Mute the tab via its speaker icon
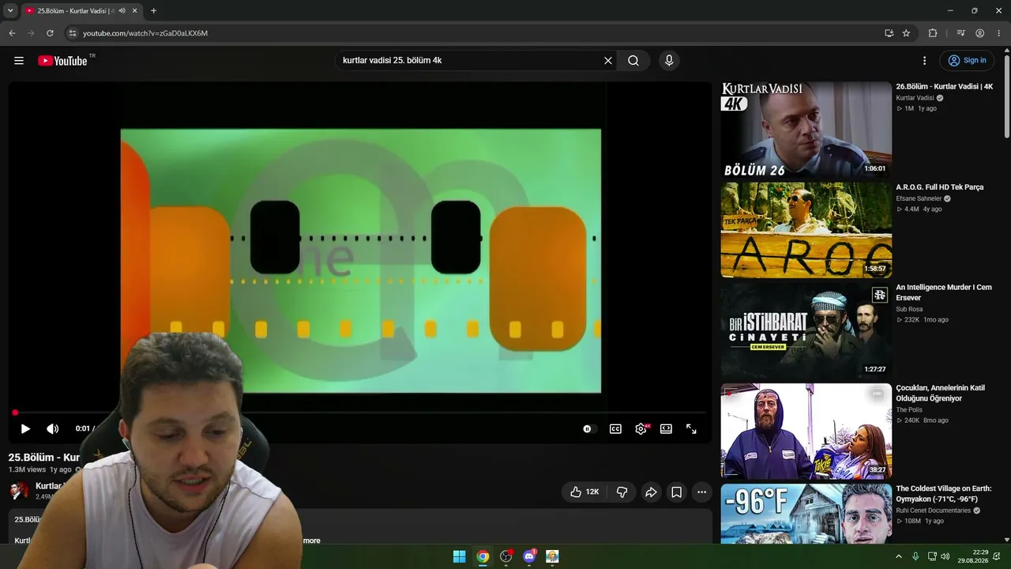 [122, 11]
